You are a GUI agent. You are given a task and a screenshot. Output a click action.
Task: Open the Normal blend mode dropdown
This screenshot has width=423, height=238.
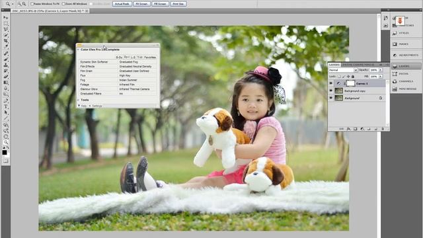pos(343,70)
